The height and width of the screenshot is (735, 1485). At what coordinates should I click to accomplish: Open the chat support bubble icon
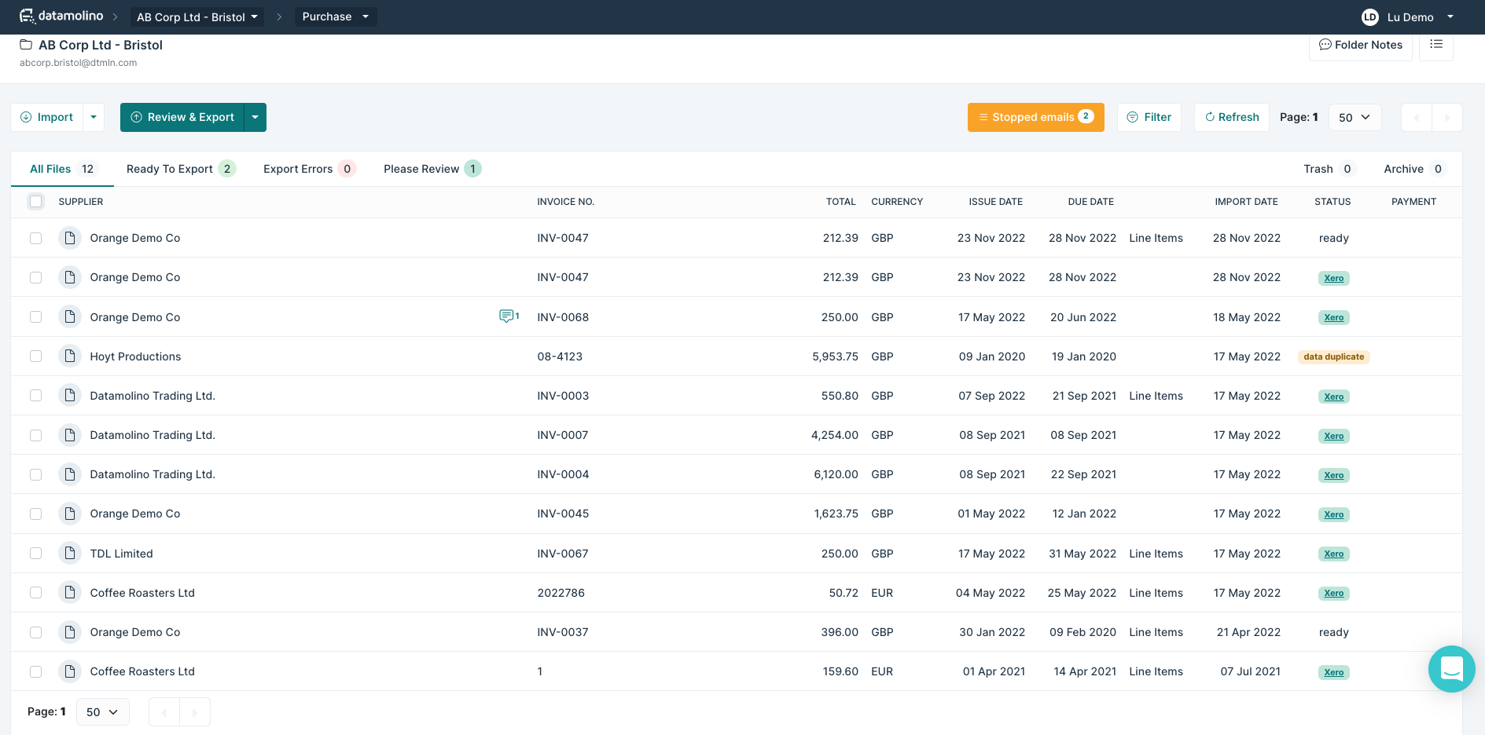pos(1451,669)
